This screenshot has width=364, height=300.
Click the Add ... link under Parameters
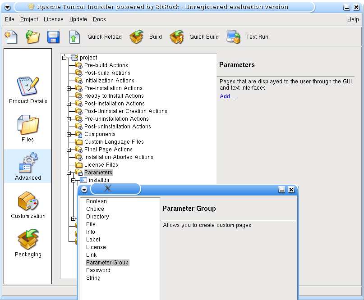(x=228, y=96)
